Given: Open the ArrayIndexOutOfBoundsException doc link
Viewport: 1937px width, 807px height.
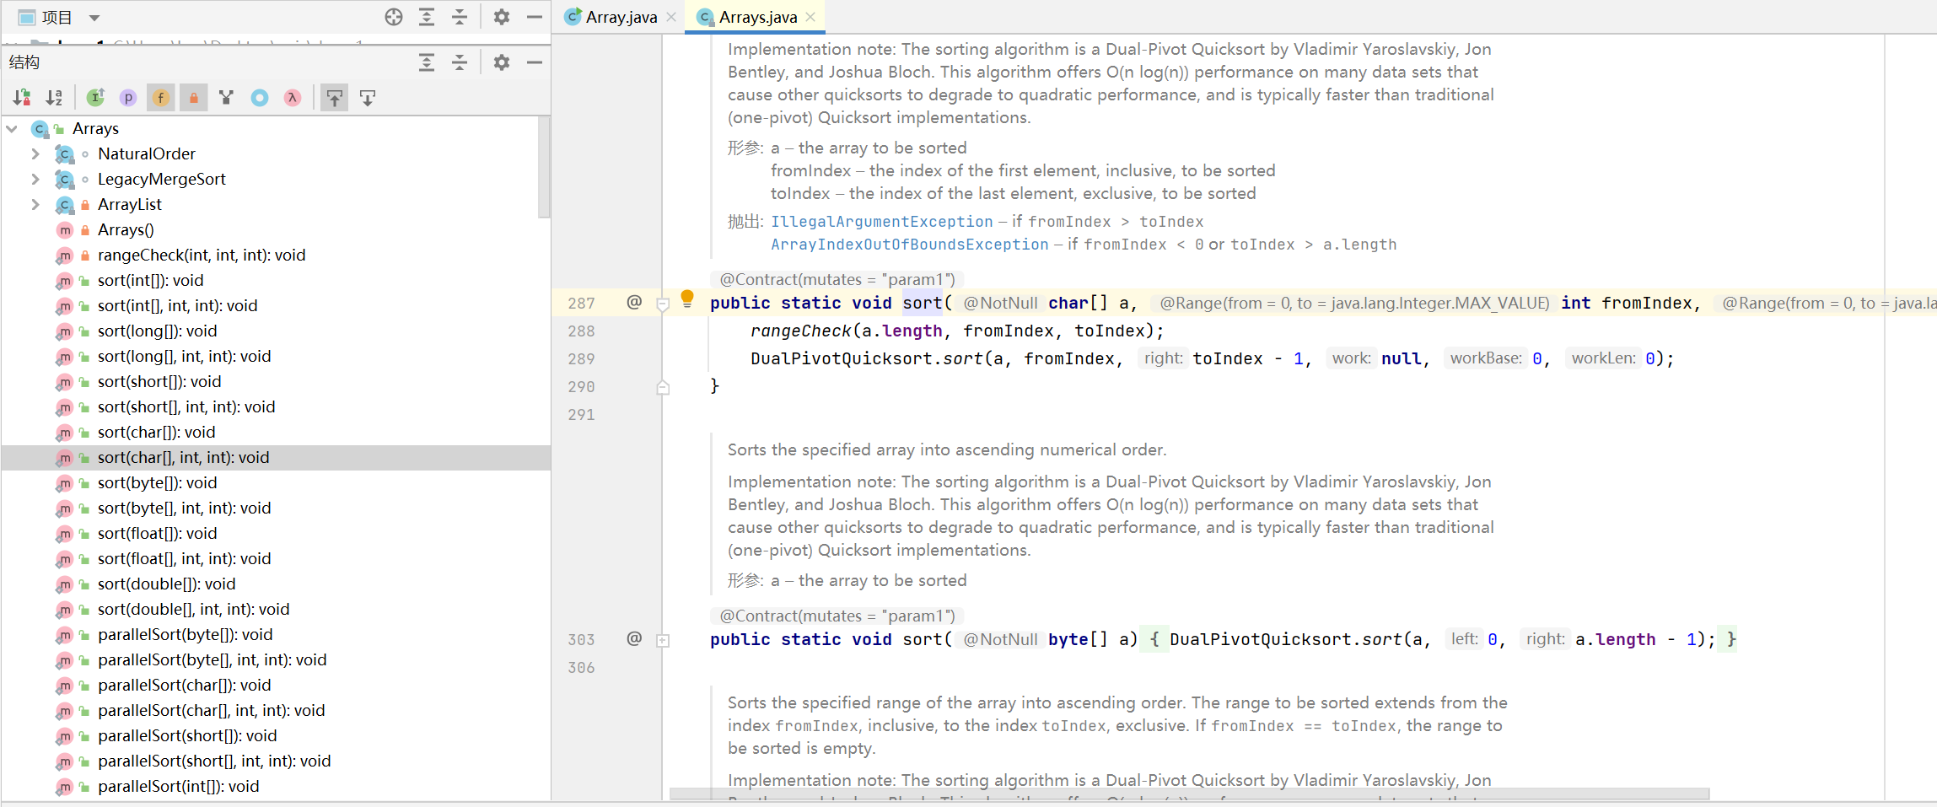Looking at the screenshot, I should pyautogui.click(x=909, y=245).
